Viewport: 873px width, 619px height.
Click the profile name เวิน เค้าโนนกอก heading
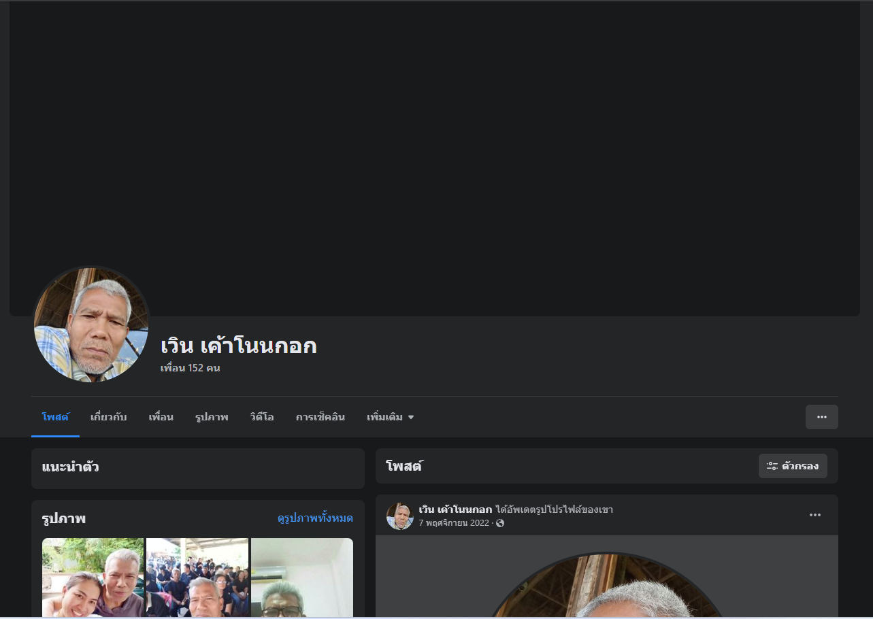tap(239, 346)
